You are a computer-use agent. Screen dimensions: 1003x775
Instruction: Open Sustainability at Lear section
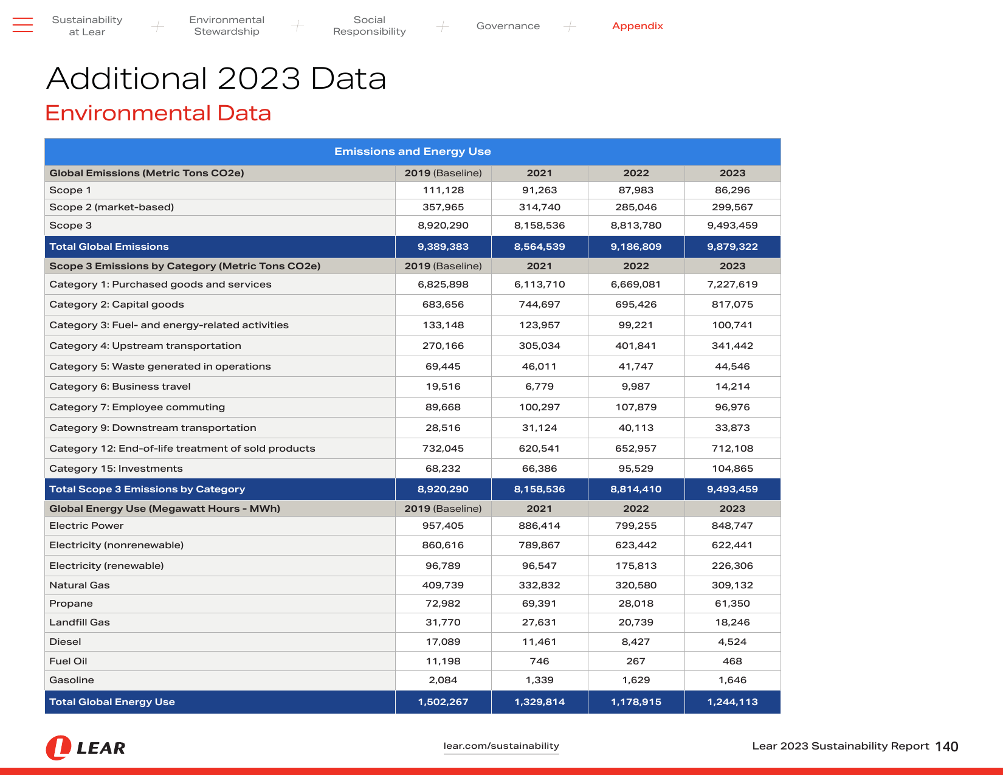[x=87, y=26]
